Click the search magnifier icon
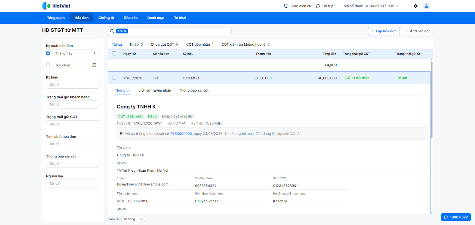The image size is (475, 225). [112, 31]
